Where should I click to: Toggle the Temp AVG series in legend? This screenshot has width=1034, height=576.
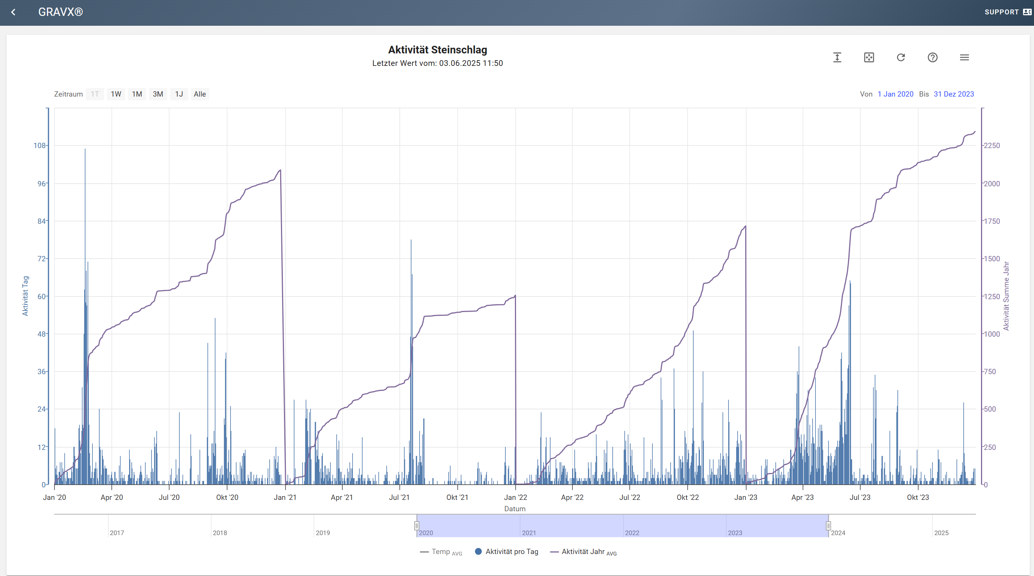(x=441, y=552)
